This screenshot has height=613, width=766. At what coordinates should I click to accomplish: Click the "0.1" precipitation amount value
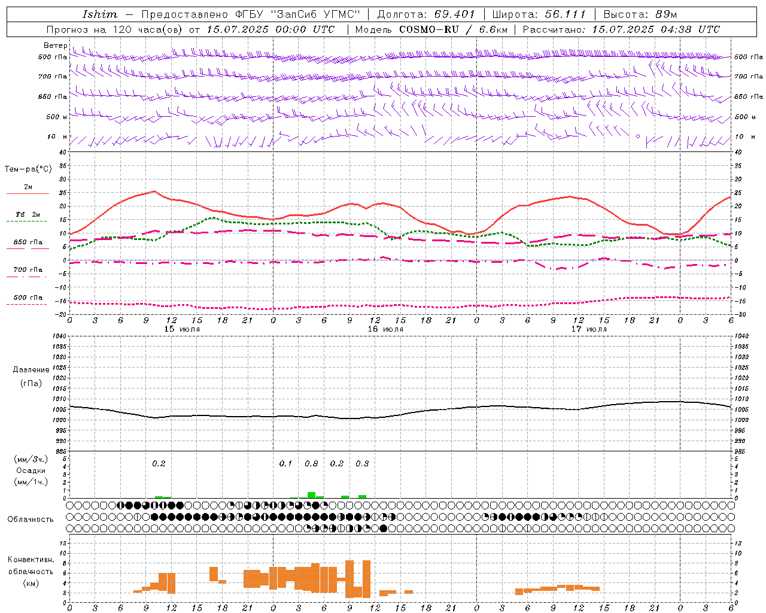click(x=285, y=464)
